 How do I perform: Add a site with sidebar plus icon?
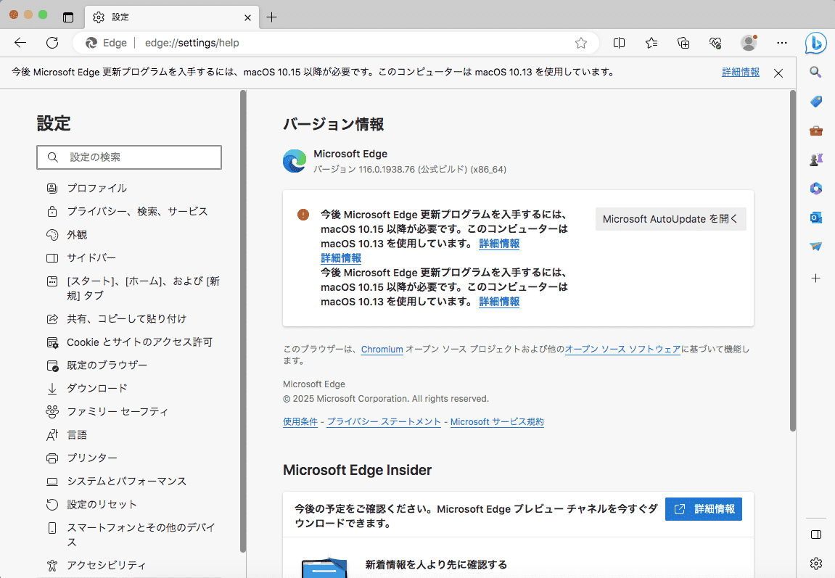[816, 278]
